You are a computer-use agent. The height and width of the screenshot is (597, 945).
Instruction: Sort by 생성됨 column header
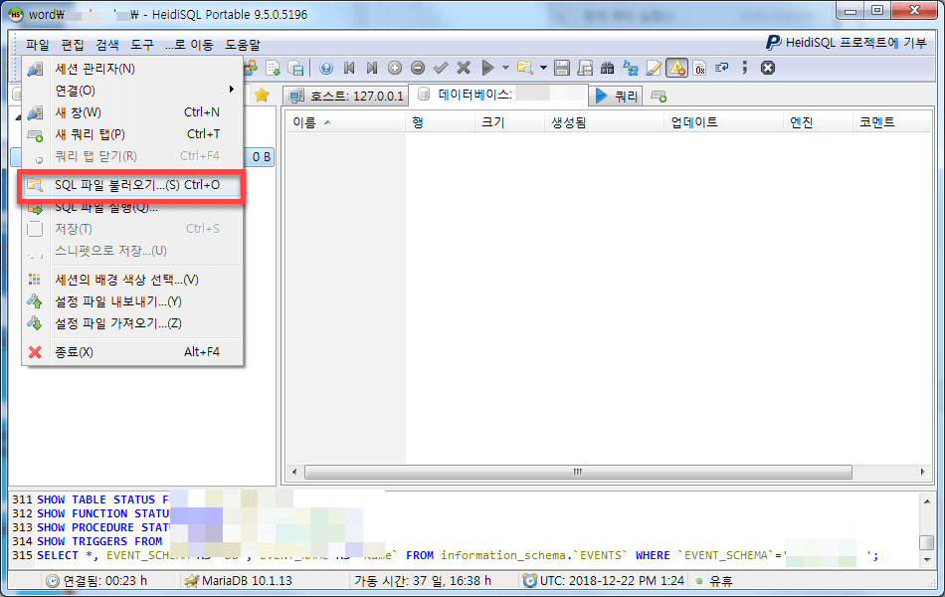[604, 122]
